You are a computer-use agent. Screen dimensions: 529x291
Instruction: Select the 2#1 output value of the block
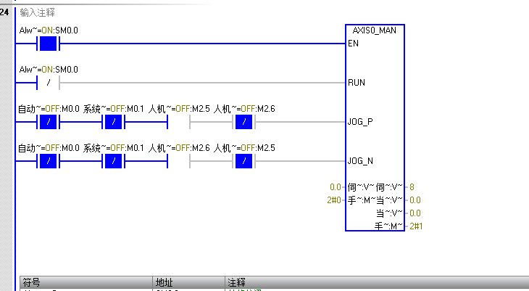click(x=415, y=226)
